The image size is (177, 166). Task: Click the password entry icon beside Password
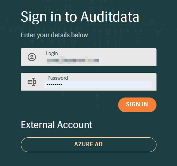coord(32,82)
